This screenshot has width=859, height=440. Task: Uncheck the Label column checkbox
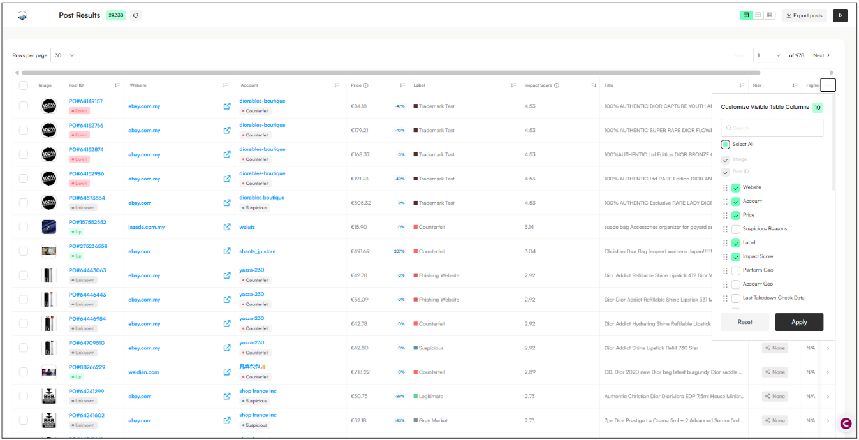pyautogui.click(x=736, y=243)
